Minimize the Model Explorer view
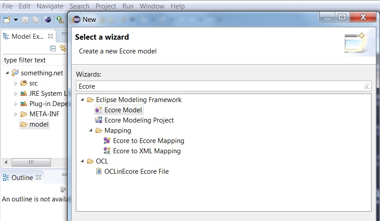 64,33
